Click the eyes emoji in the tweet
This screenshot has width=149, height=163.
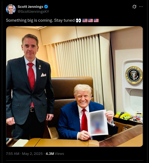78,20
